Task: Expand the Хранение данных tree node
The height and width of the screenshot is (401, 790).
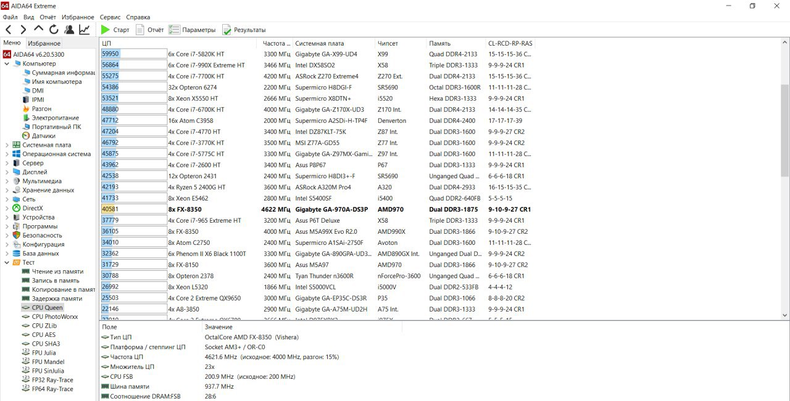Action: tap(7, 190)
